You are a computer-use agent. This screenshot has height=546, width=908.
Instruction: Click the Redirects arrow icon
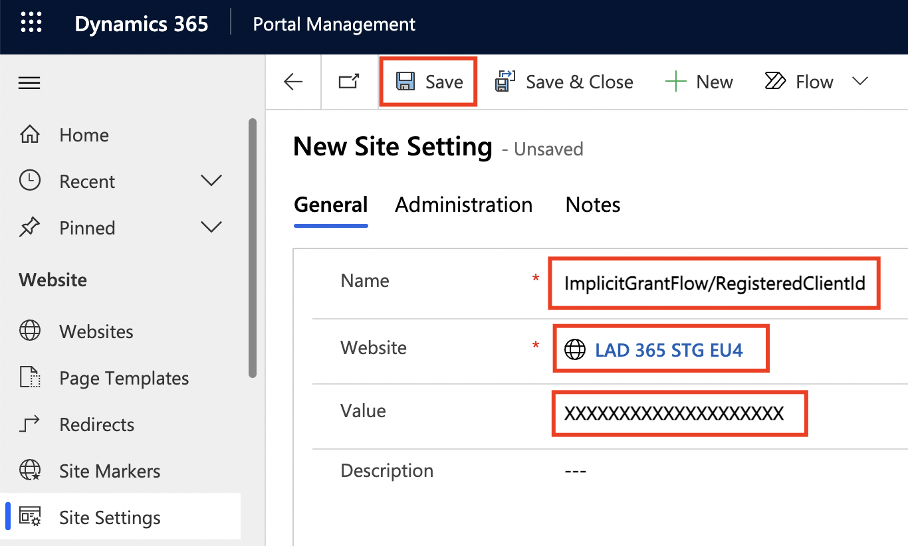[x=30, y=424]
